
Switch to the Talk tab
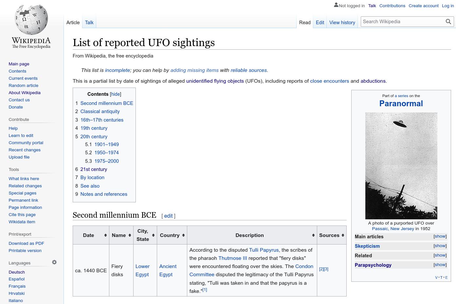coord(89,22)
